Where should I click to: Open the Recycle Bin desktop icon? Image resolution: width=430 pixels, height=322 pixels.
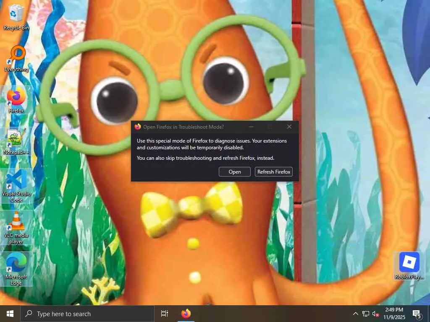[x=16, y=17]
